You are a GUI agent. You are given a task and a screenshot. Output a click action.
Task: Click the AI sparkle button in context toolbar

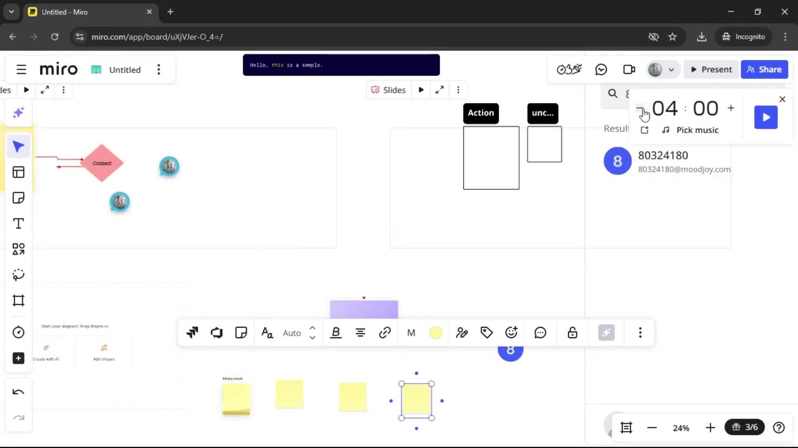[606, 333]
